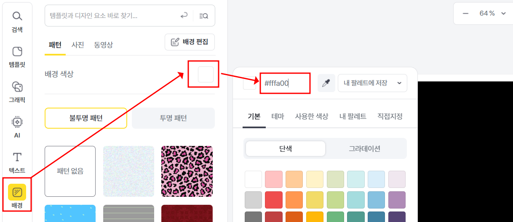Select the 사용한 색상 tab
The image size is (513, 222).
pyautogui.click(x=312, y=116)
